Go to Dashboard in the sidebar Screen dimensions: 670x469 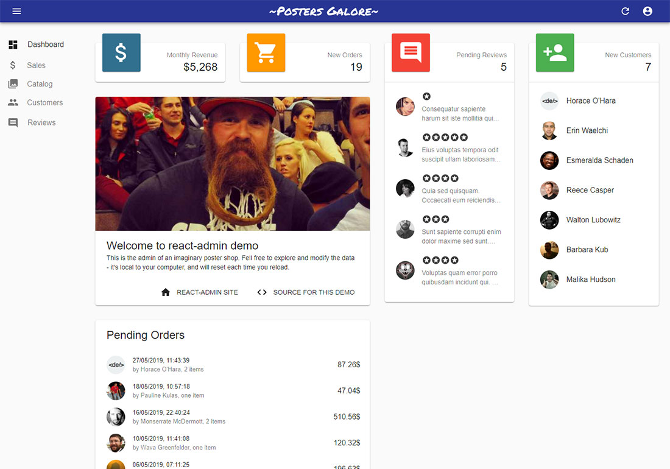(x=46, y=44)
